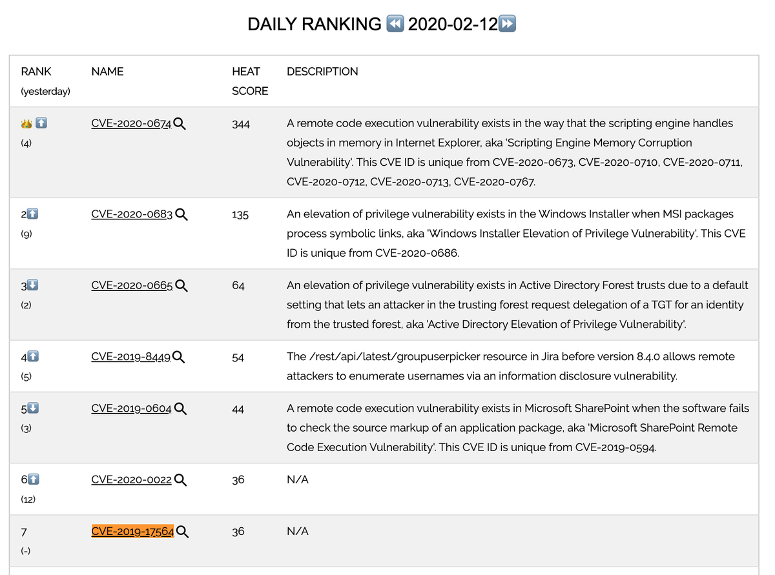Click the heat score 64
775x575 pixels.
point(238,285)
